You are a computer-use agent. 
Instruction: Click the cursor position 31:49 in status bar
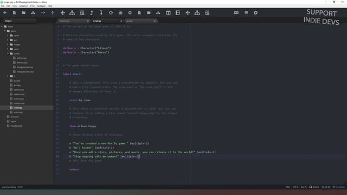[20, 187]
